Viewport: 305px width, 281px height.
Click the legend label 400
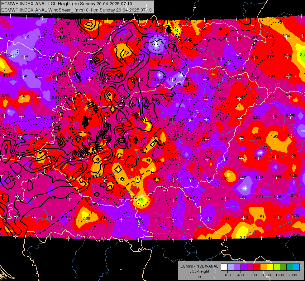tap(241, 275)
